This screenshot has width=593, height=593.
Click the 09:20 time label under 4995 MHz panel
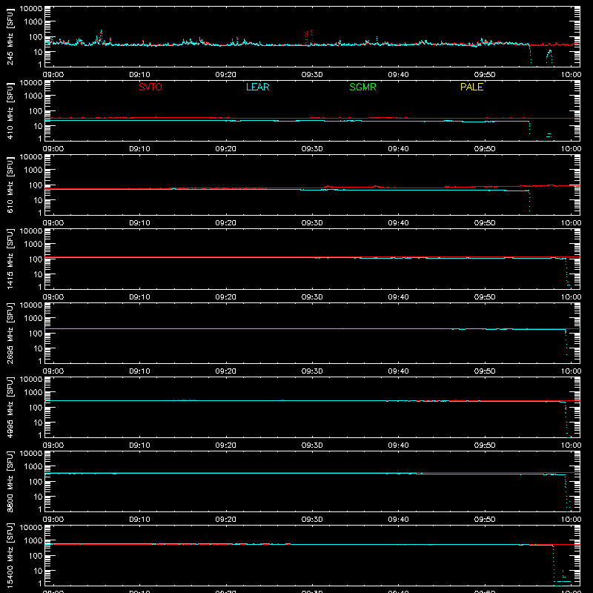coord(226,445)
